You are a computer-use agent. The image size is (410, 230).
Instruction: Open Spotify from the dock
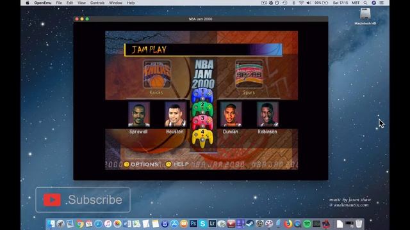pos(307,224)
